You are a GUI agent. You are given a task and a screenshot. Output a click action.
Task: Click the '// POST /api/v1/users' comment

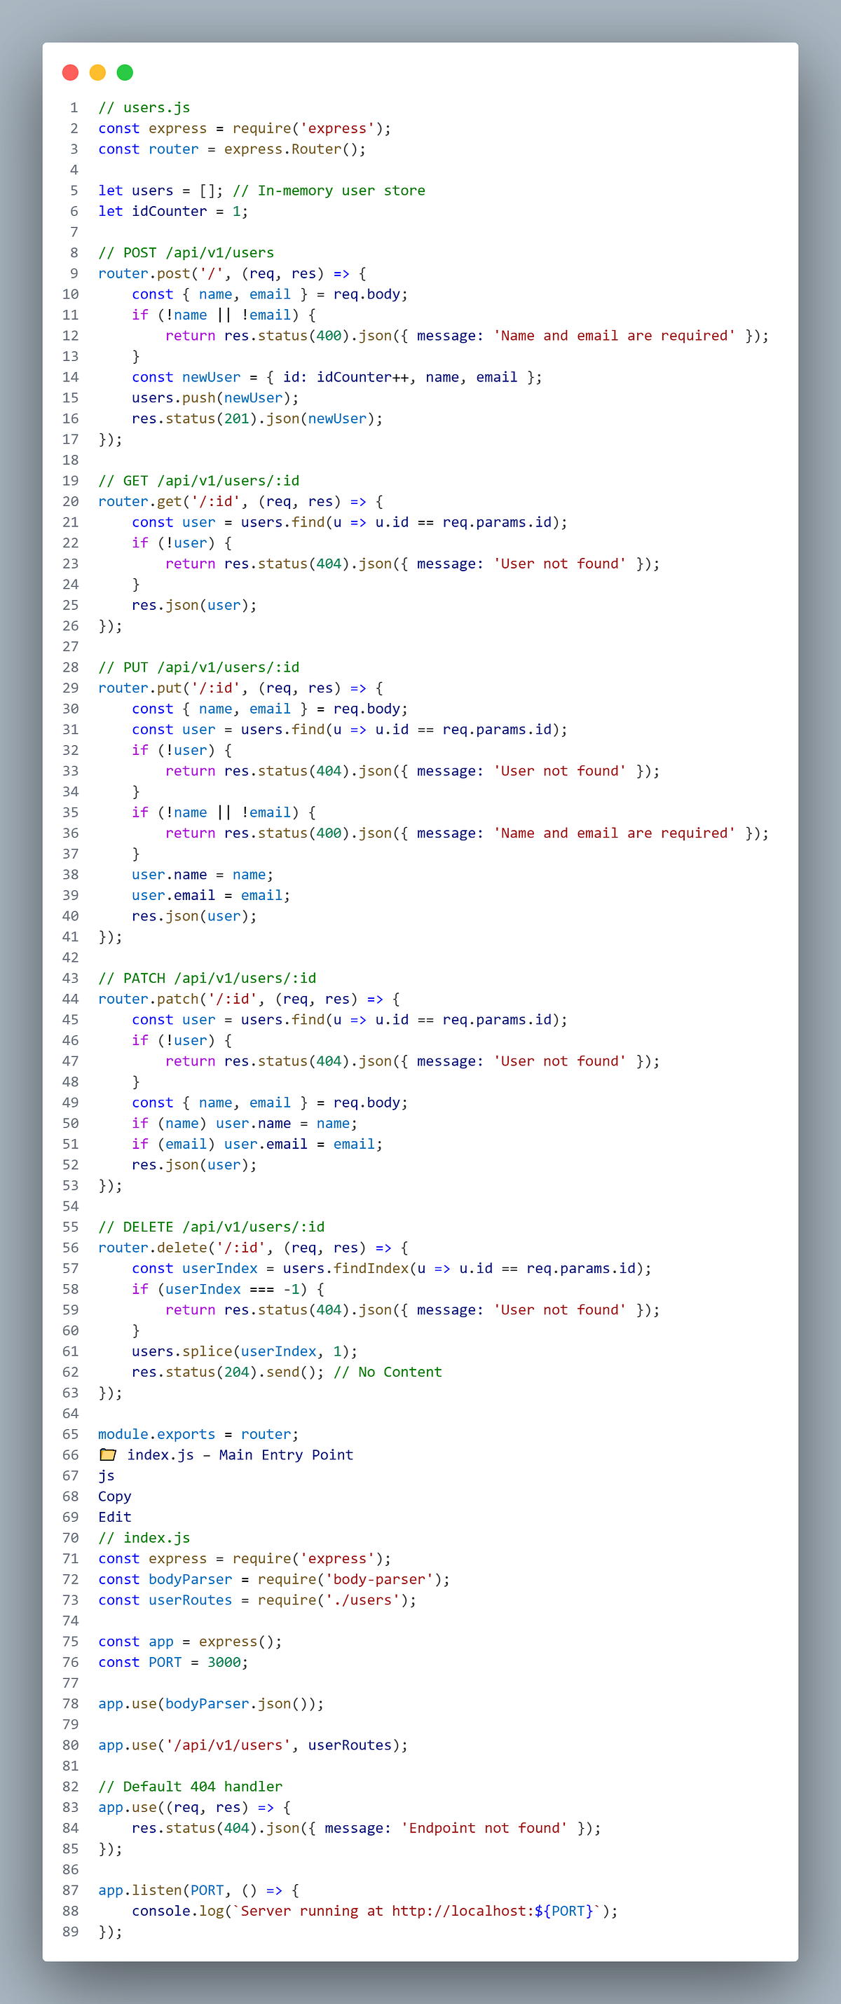pyautogui.click(x=186, y=253)
